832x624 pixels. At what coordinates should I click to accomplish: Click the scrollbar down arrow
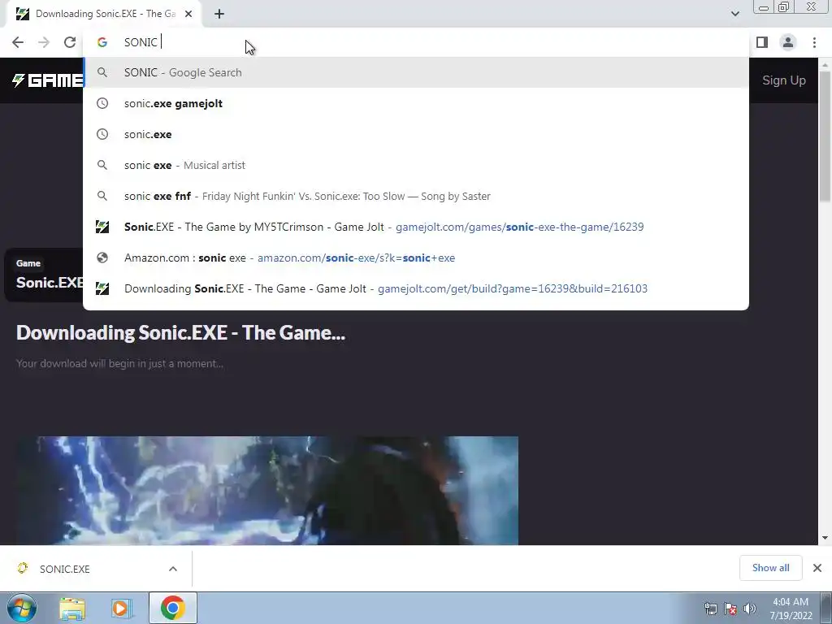coord(825,538)
